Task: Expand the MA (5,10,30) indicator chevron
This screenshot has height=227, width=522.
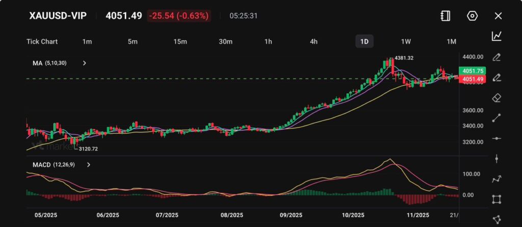Action: pos(85,63)
